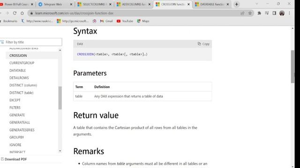Open a new tab with plus button

[236, 4]
